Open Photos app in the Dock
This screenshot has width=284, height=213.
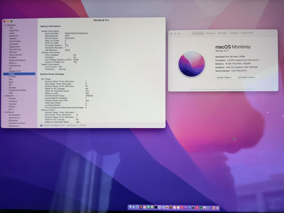point(167,207)
